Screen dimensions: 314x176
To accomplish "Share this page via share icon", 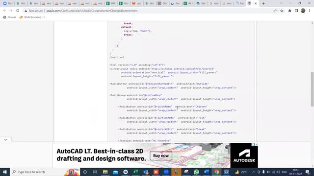I will click(275, 11).
